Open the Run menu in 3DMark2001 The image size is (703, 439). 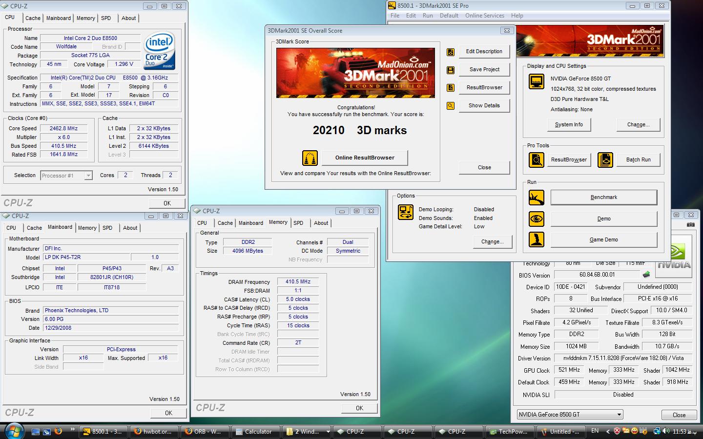(428, 16)
